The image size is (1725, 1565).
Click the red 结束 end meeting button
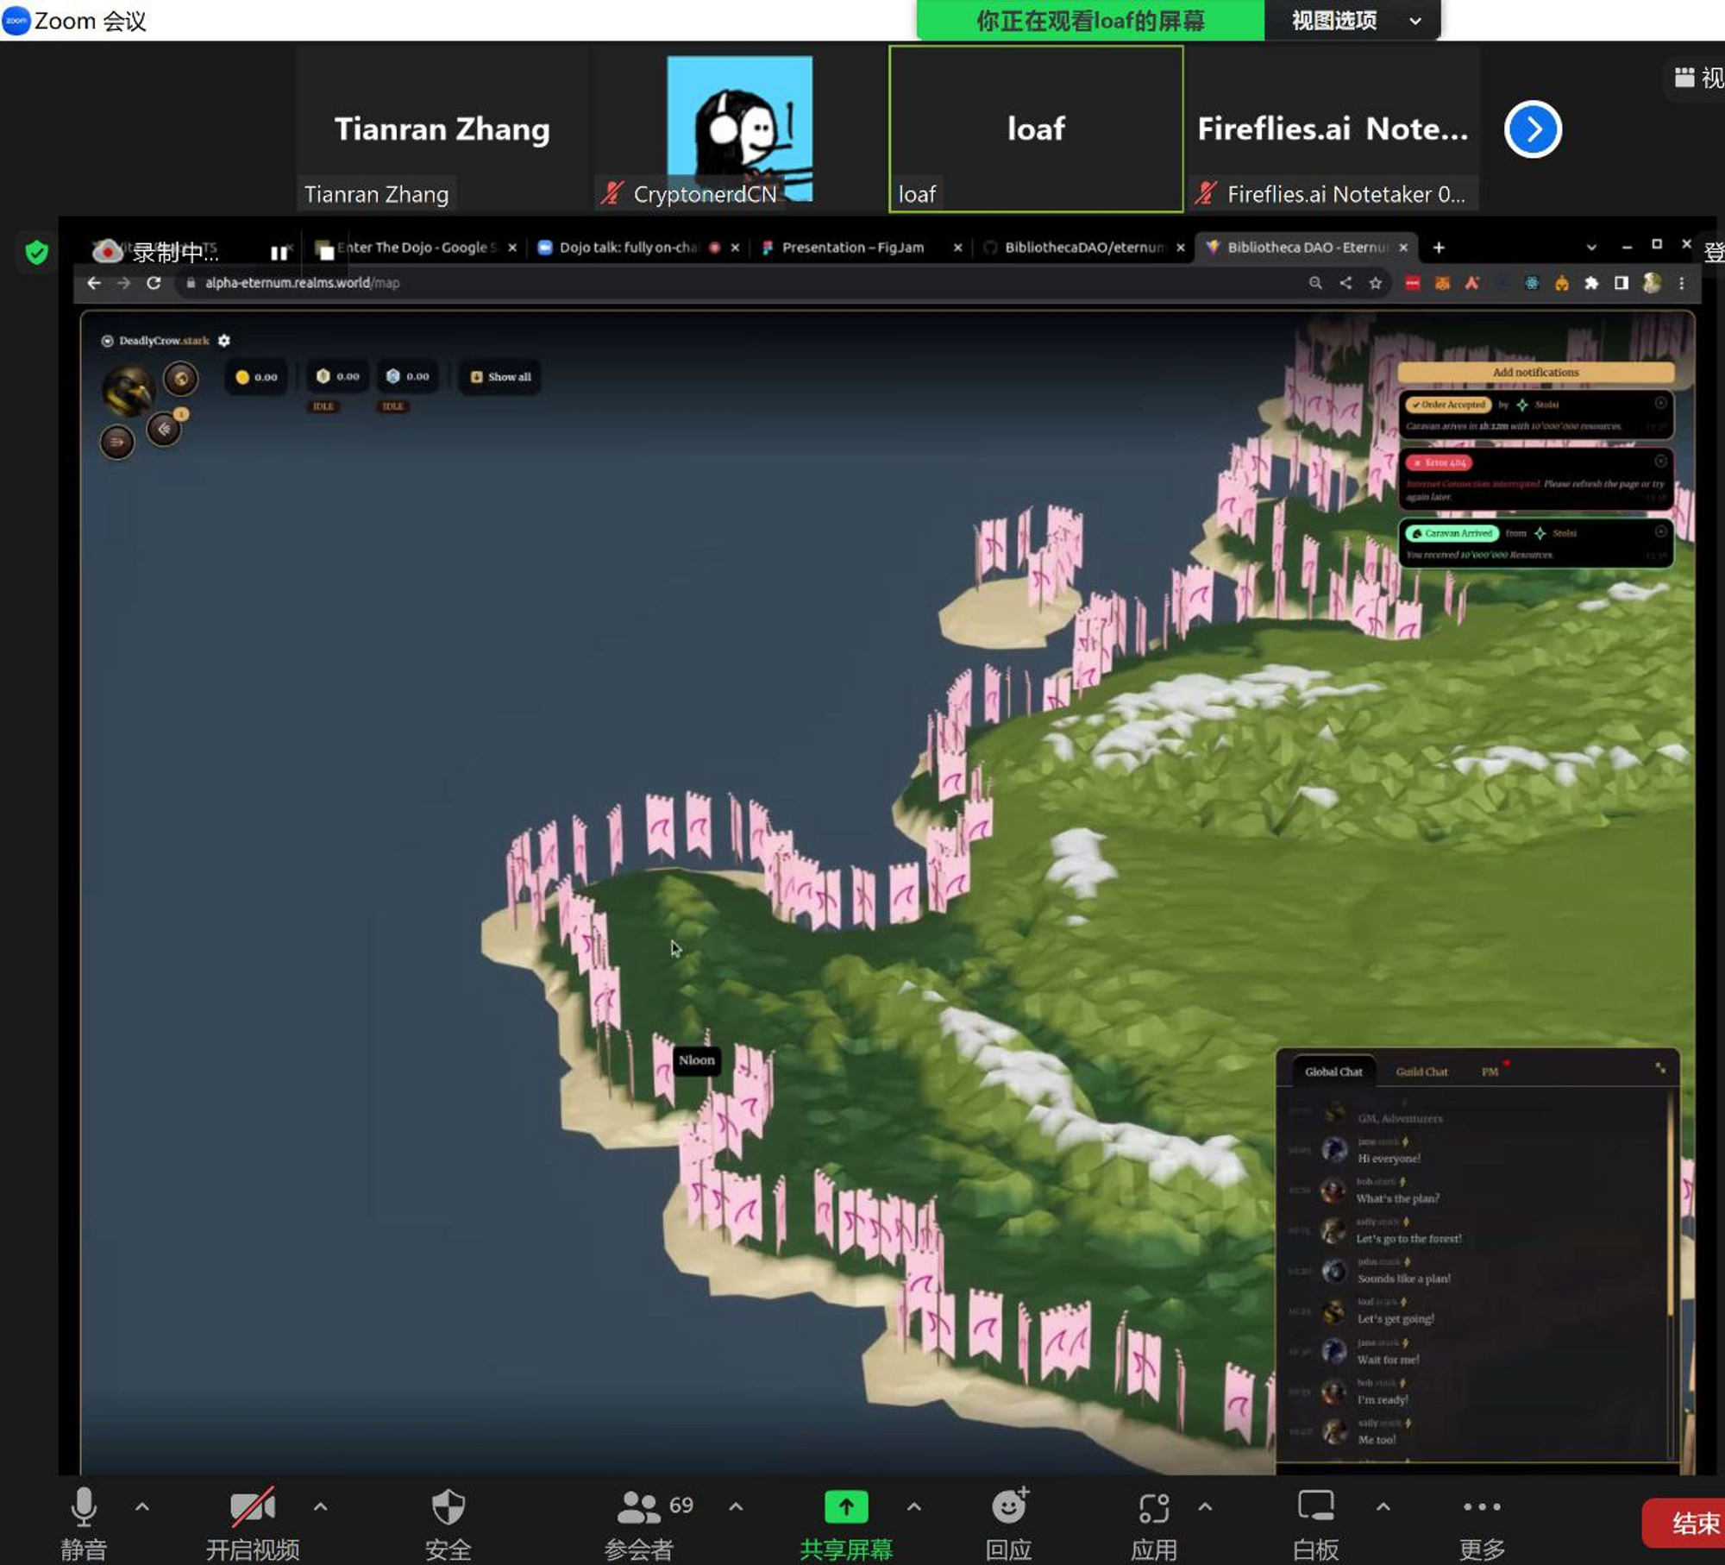[1686, 1523]
